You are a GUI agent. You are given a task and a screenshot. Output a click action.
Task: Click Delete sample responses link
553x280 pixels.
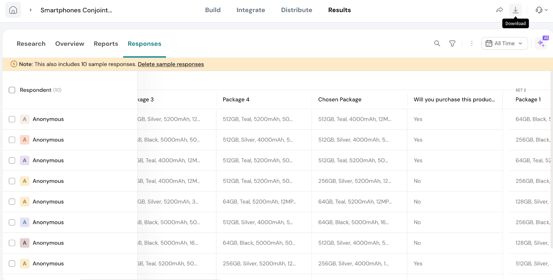point(171,64)
